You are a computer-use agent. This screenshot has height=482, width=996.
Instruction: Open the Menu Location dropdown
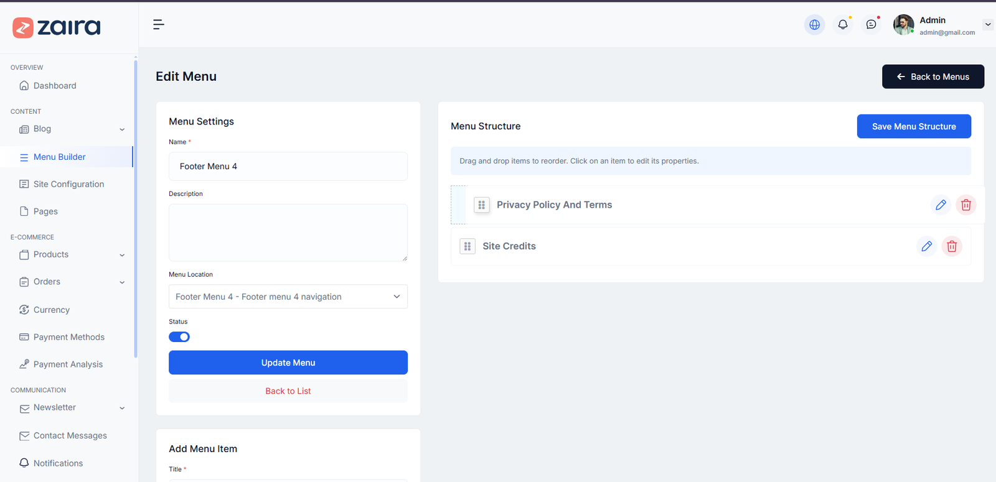tap(288, 297)
